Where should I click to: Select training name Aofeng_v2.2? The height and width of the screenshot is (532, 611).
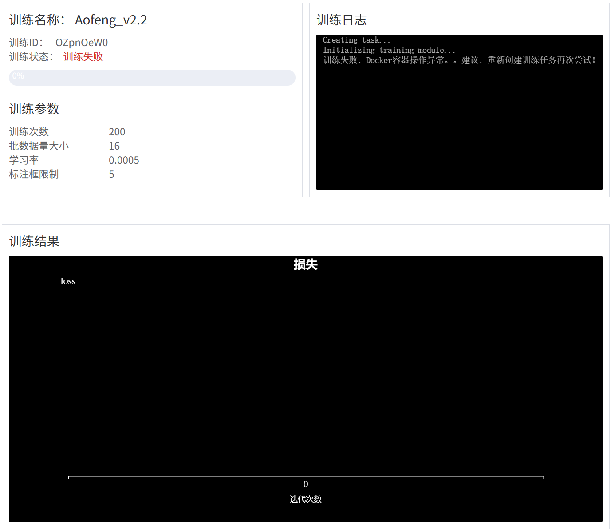[111, 20]
